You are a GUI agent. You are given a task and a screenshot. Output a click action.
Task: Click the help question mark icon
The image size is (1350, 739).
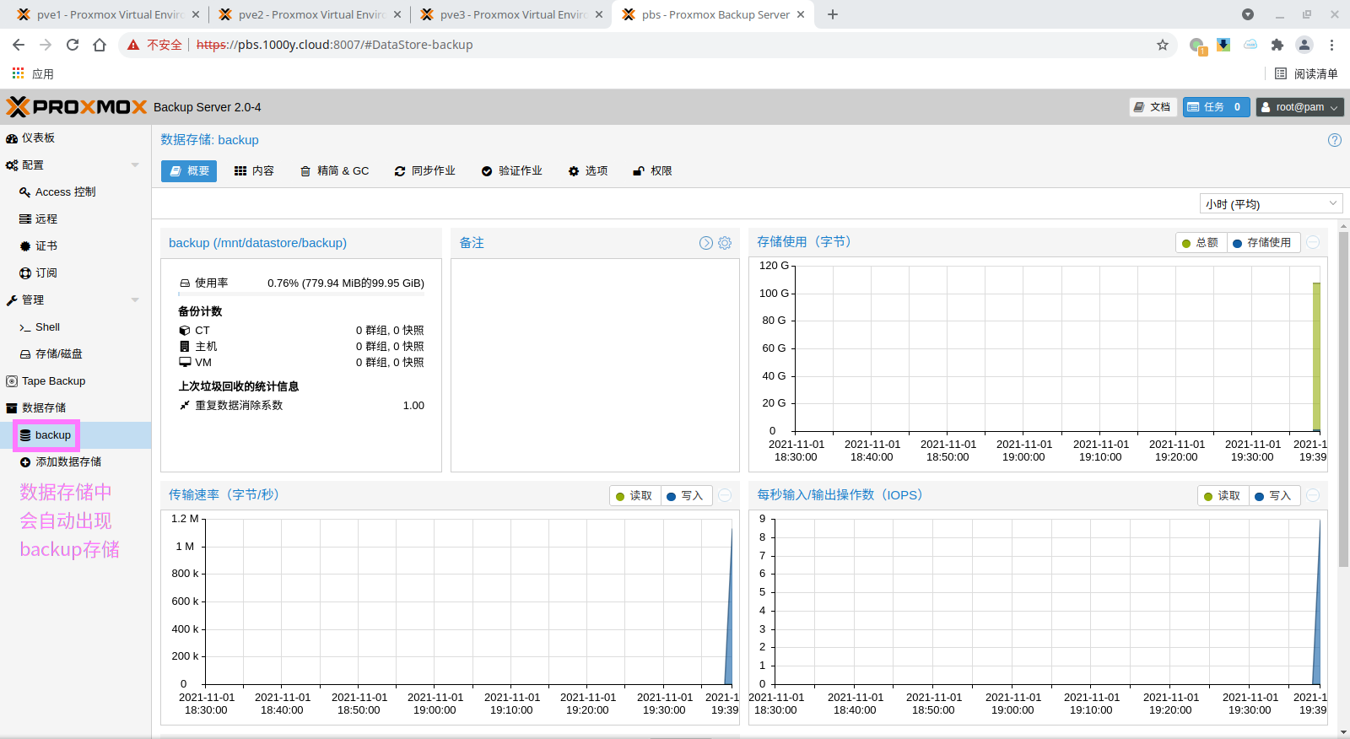point(1334,140)
